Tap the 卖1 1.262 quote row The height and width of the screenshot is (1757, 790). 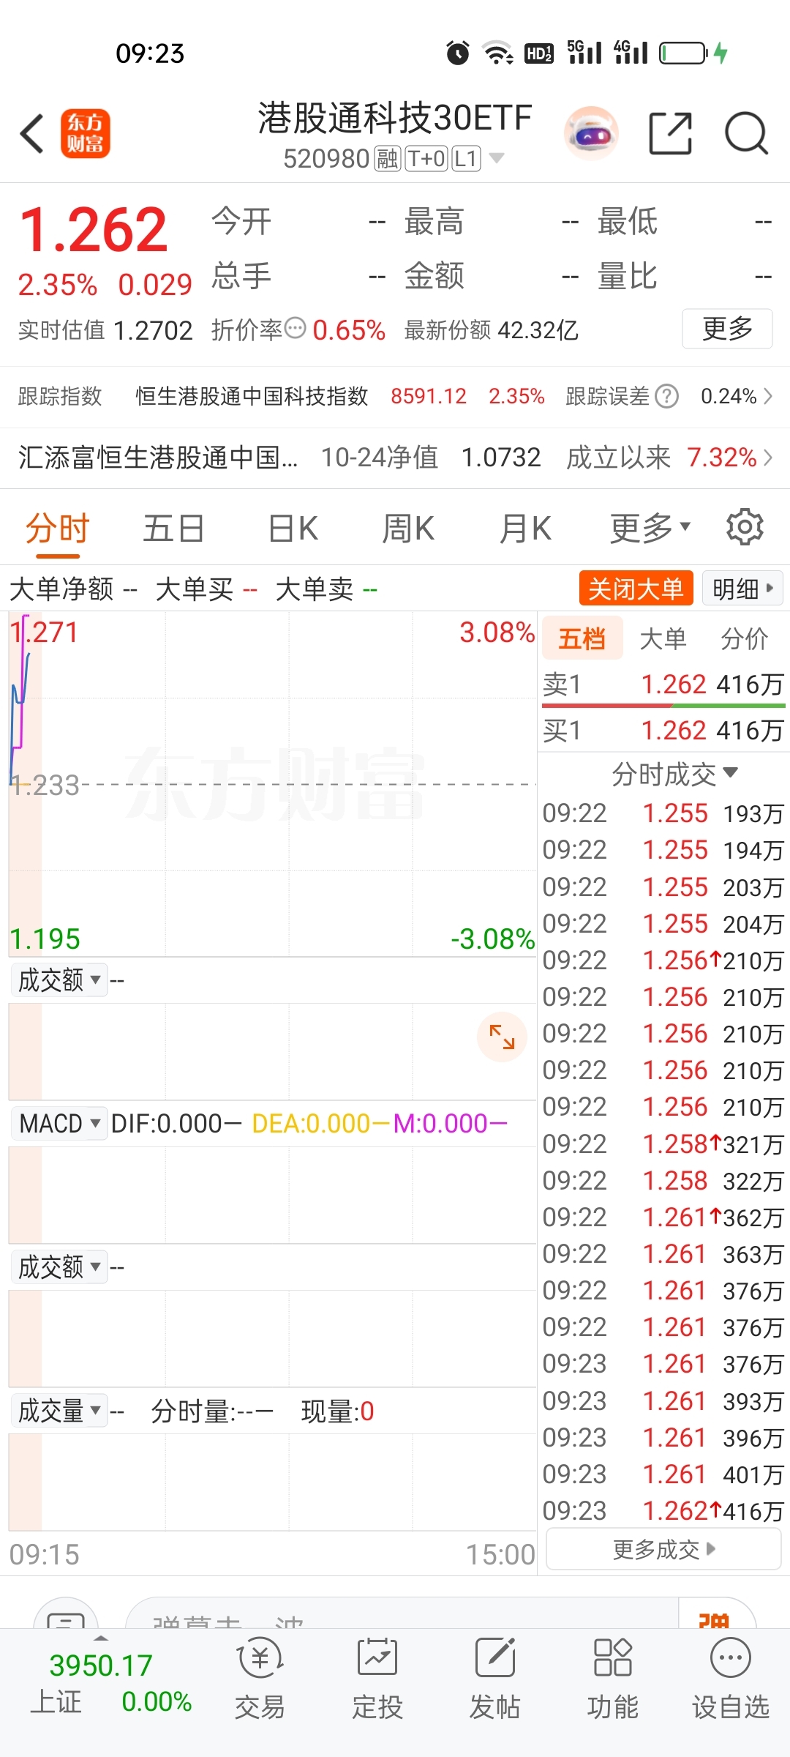coord(663,684)
